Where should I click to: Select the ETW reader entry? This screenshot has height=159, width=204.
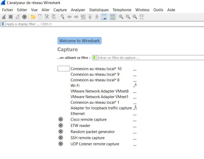pyautogui.click(x=80, y=125)
